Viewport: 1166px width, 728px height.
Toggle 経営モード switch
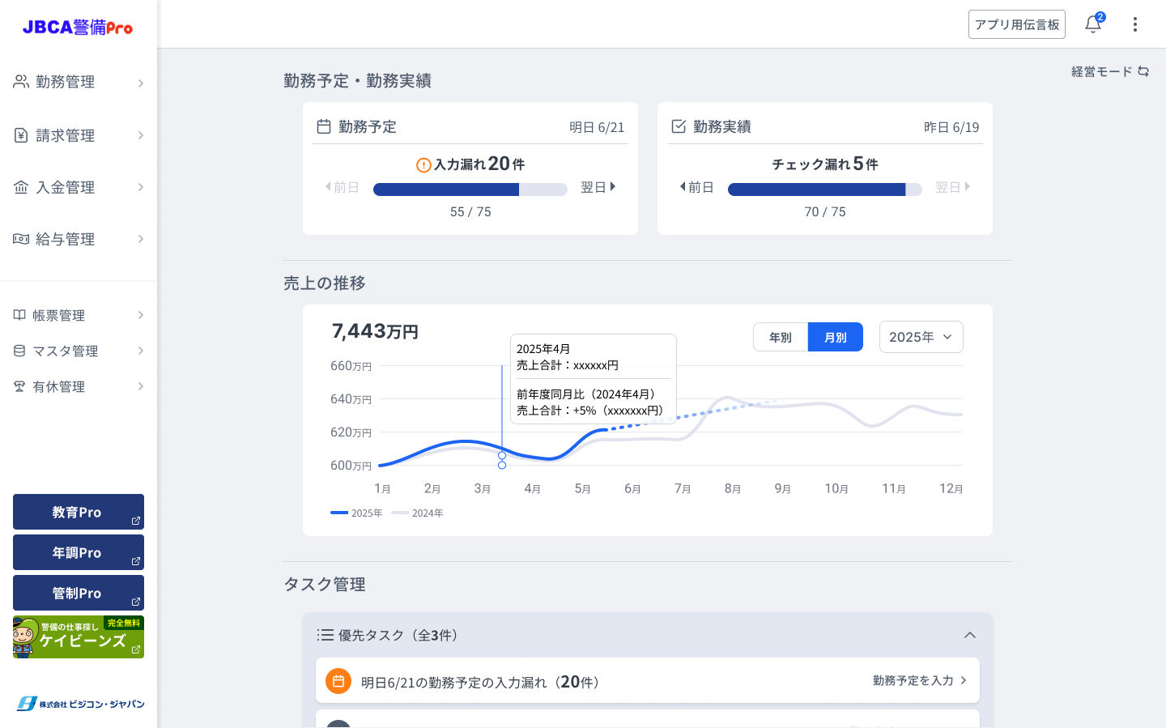[x=1109, y=71]
